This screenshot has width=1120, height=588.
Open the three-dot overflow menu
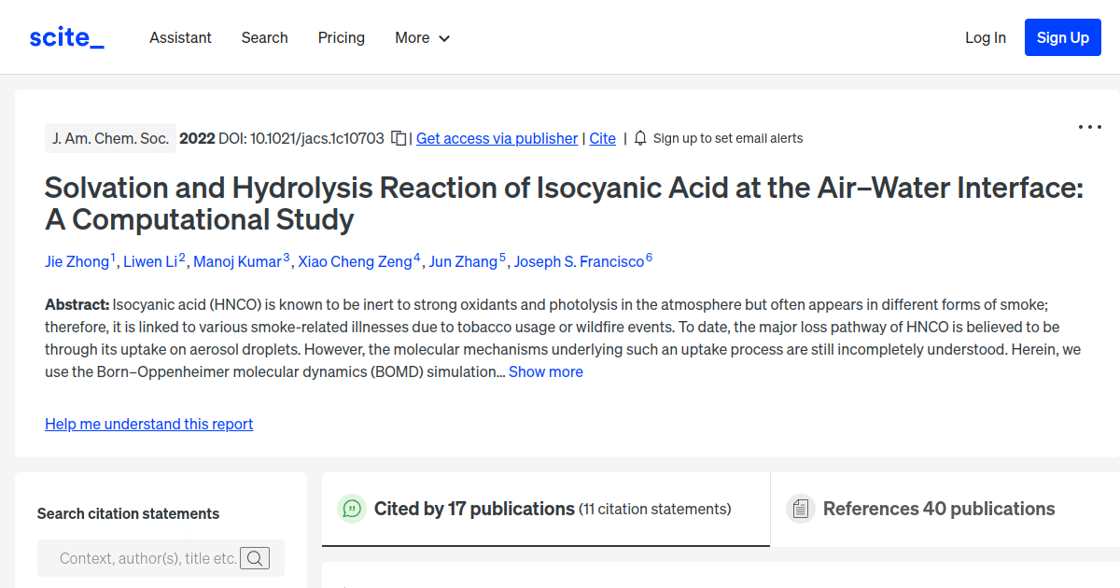pyautogui.click(x=1089, y=127)
